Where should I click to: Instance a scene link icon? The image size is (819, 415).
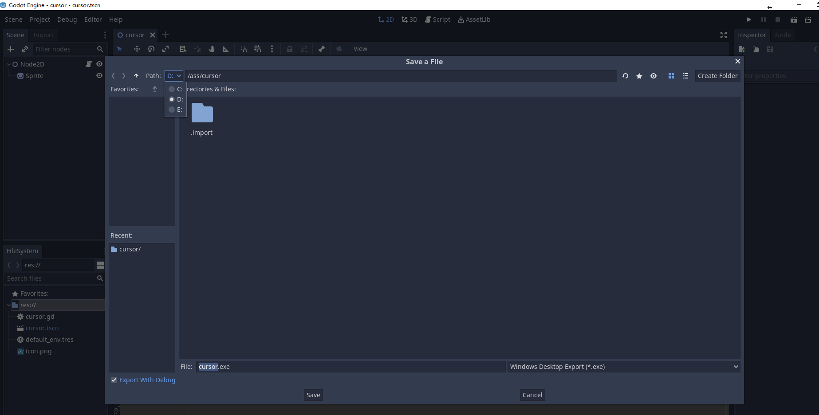25,49
